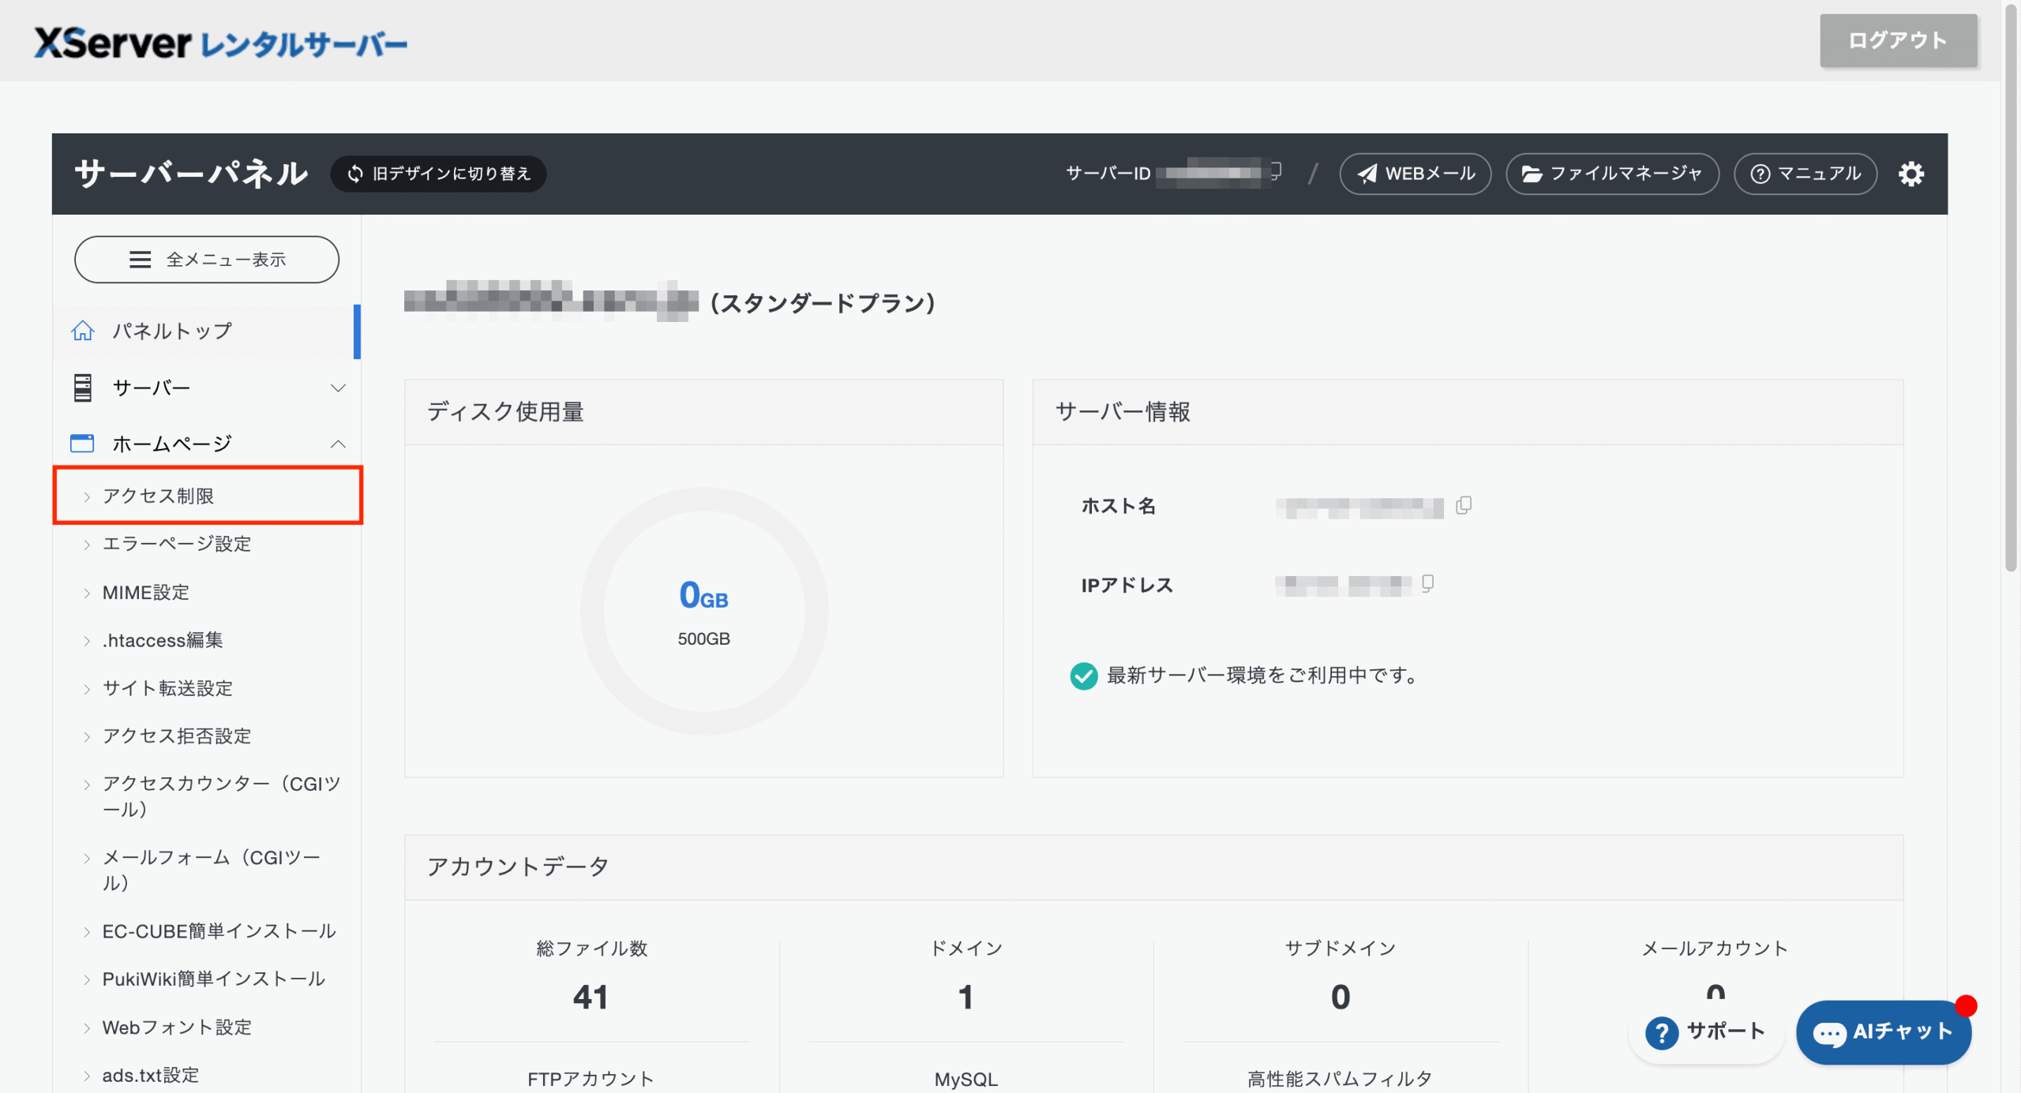This screenshot has height=1093, width=2021.
Task: Go to パネルトップ
Action: point(207,331)
